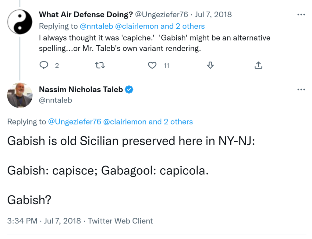The image size is (312, 239).
Task: Open the yin-yang profile avatar
Action: click(20, 22)
